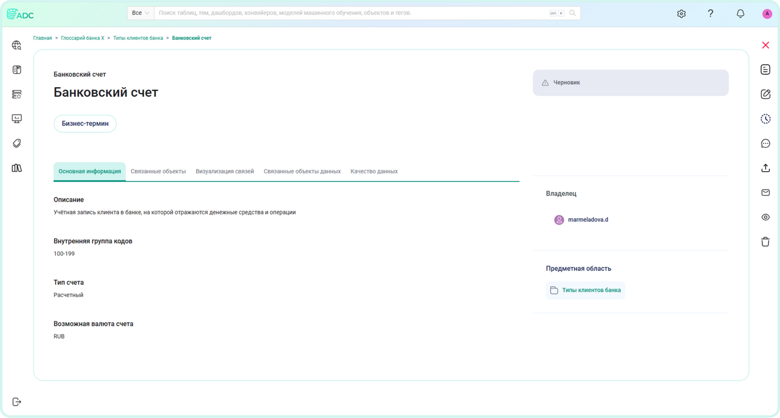Edit the term with pencil icon
This screenshot has width=780, height=418.
pos(766,94)
